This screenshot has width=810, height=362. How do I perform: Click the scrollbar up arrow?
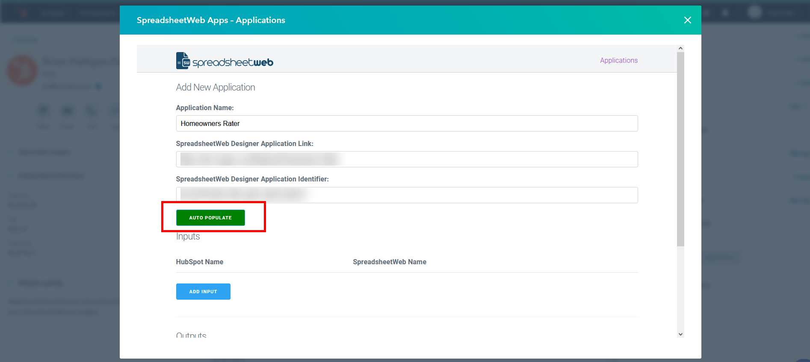680,48
